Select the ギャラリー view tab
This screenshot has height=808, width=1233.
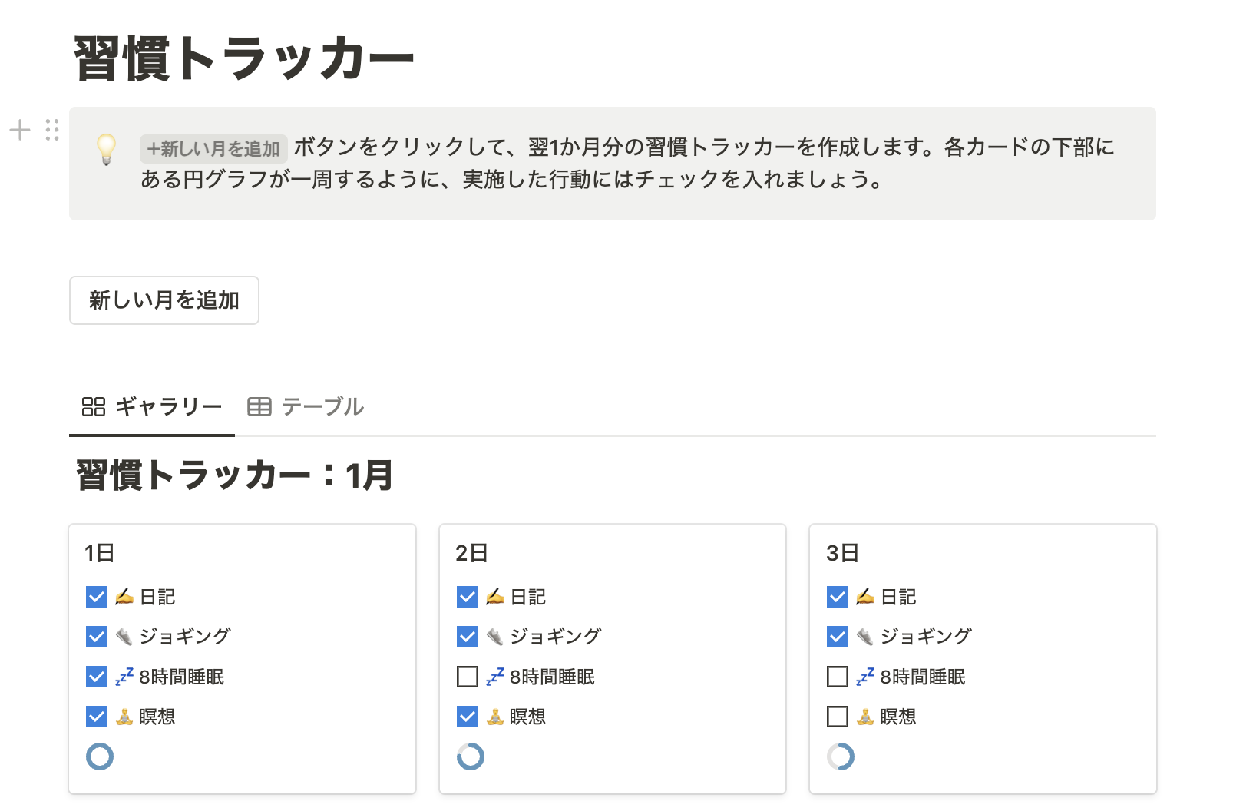[x=152, y=406]
